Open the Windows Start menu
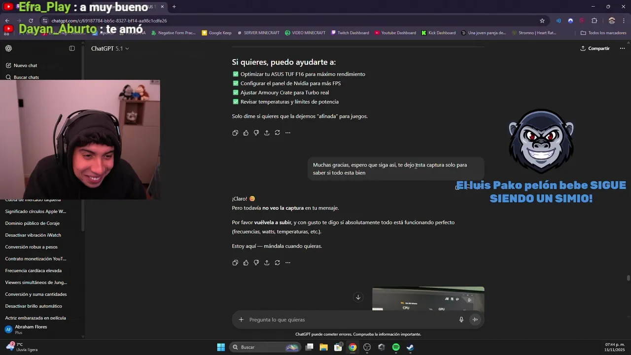 point(221,347)
